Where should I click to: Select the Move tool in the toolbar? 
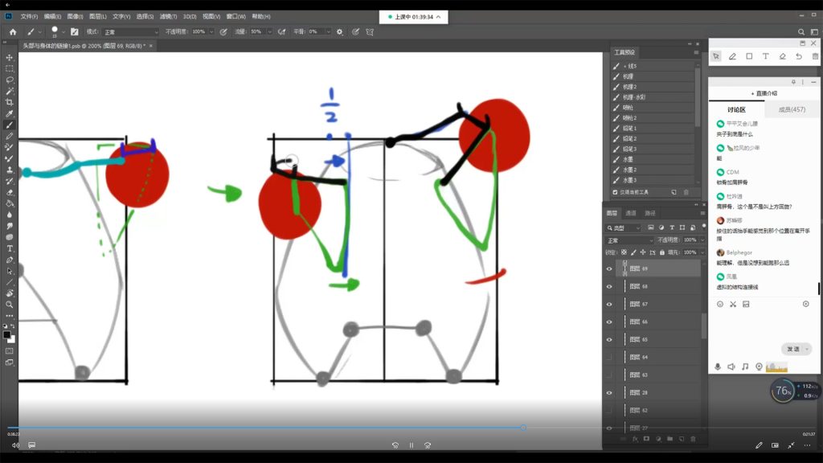click(x=10, y=58)
